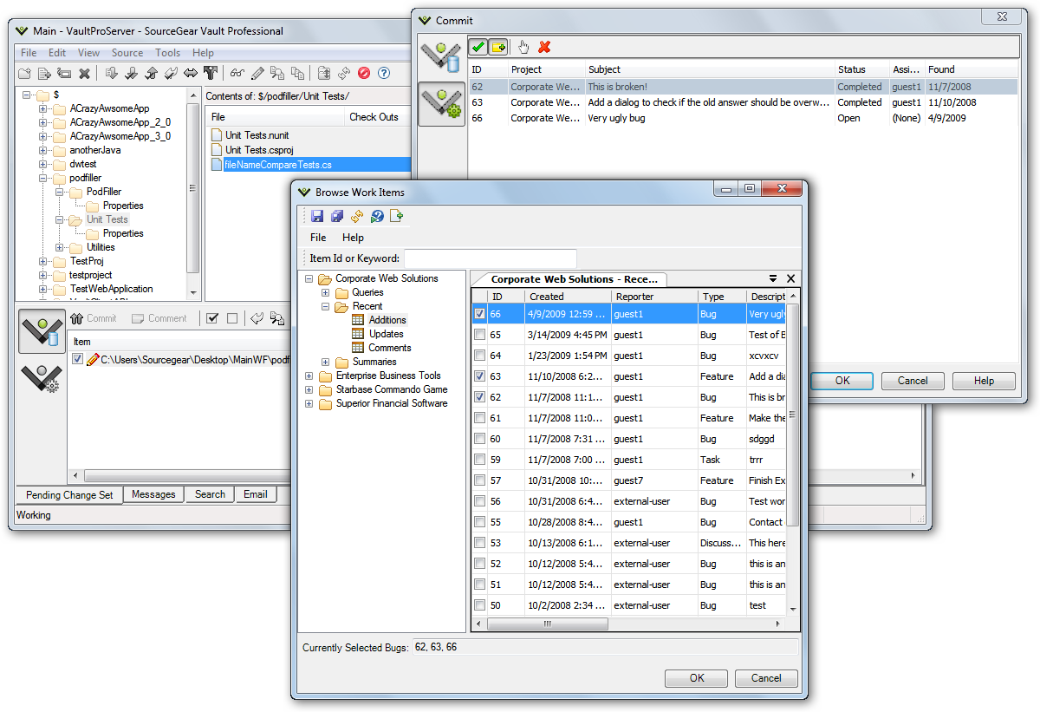
Task: Expand the Queries folder node
Action: tap(326, 293)
